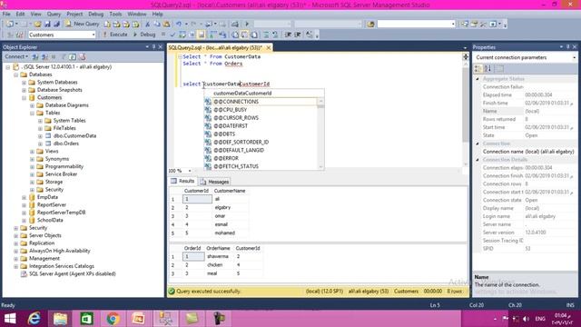The width and height of the screenshot is (581, 327).
Task: Click the Decrease Indent icon
Action: pos(288,35)
